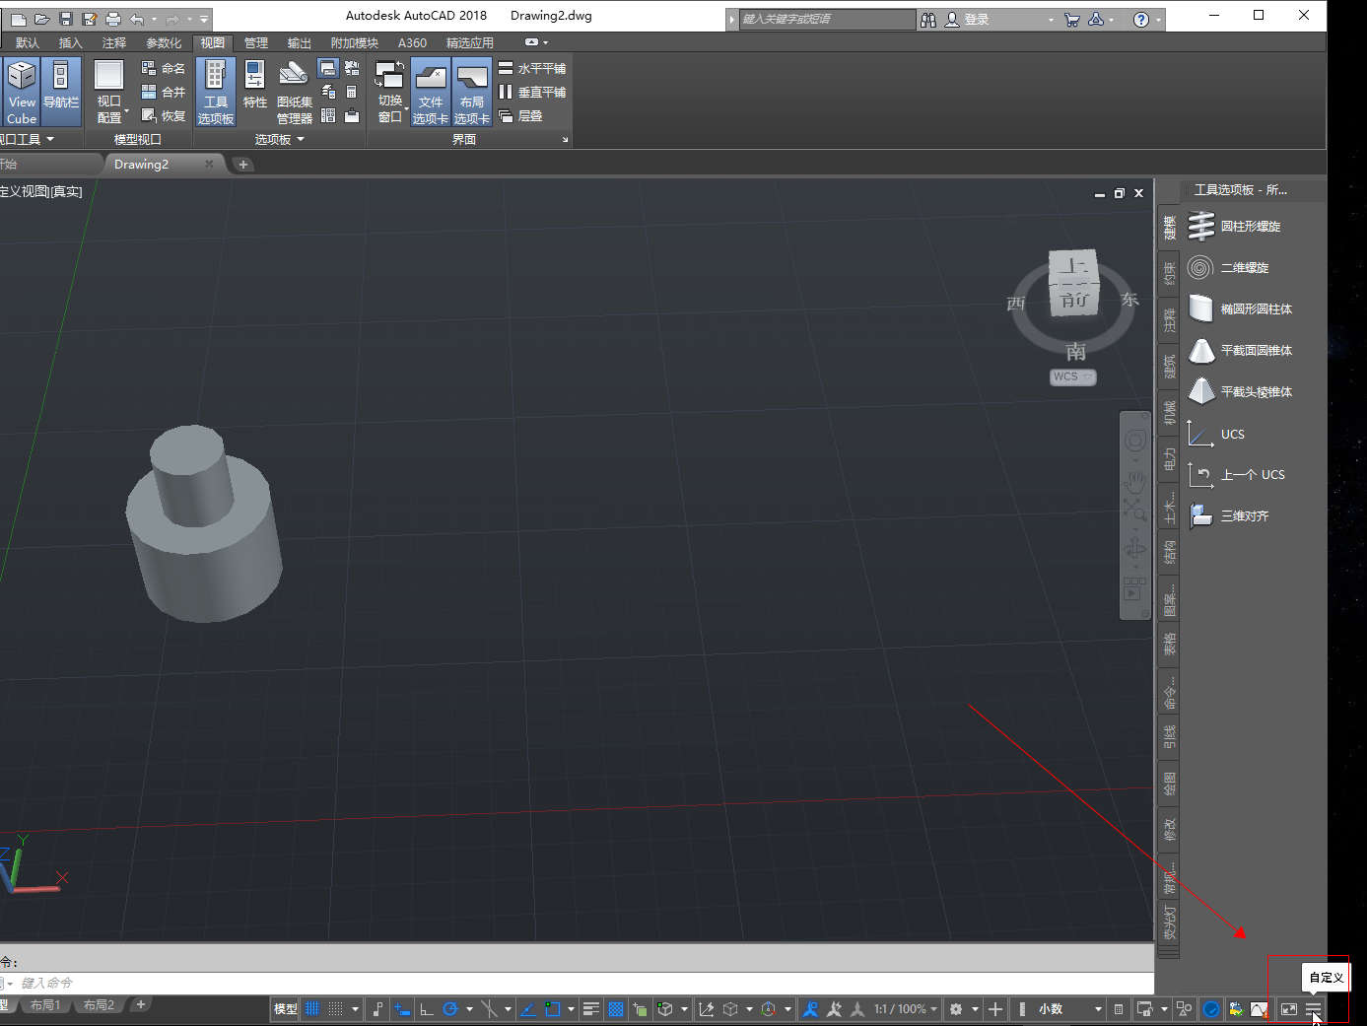Click the 南 direction on the ViewCube compass
The width and height of the screenshot is (1367, 1026).
[x=1075, y=352]
